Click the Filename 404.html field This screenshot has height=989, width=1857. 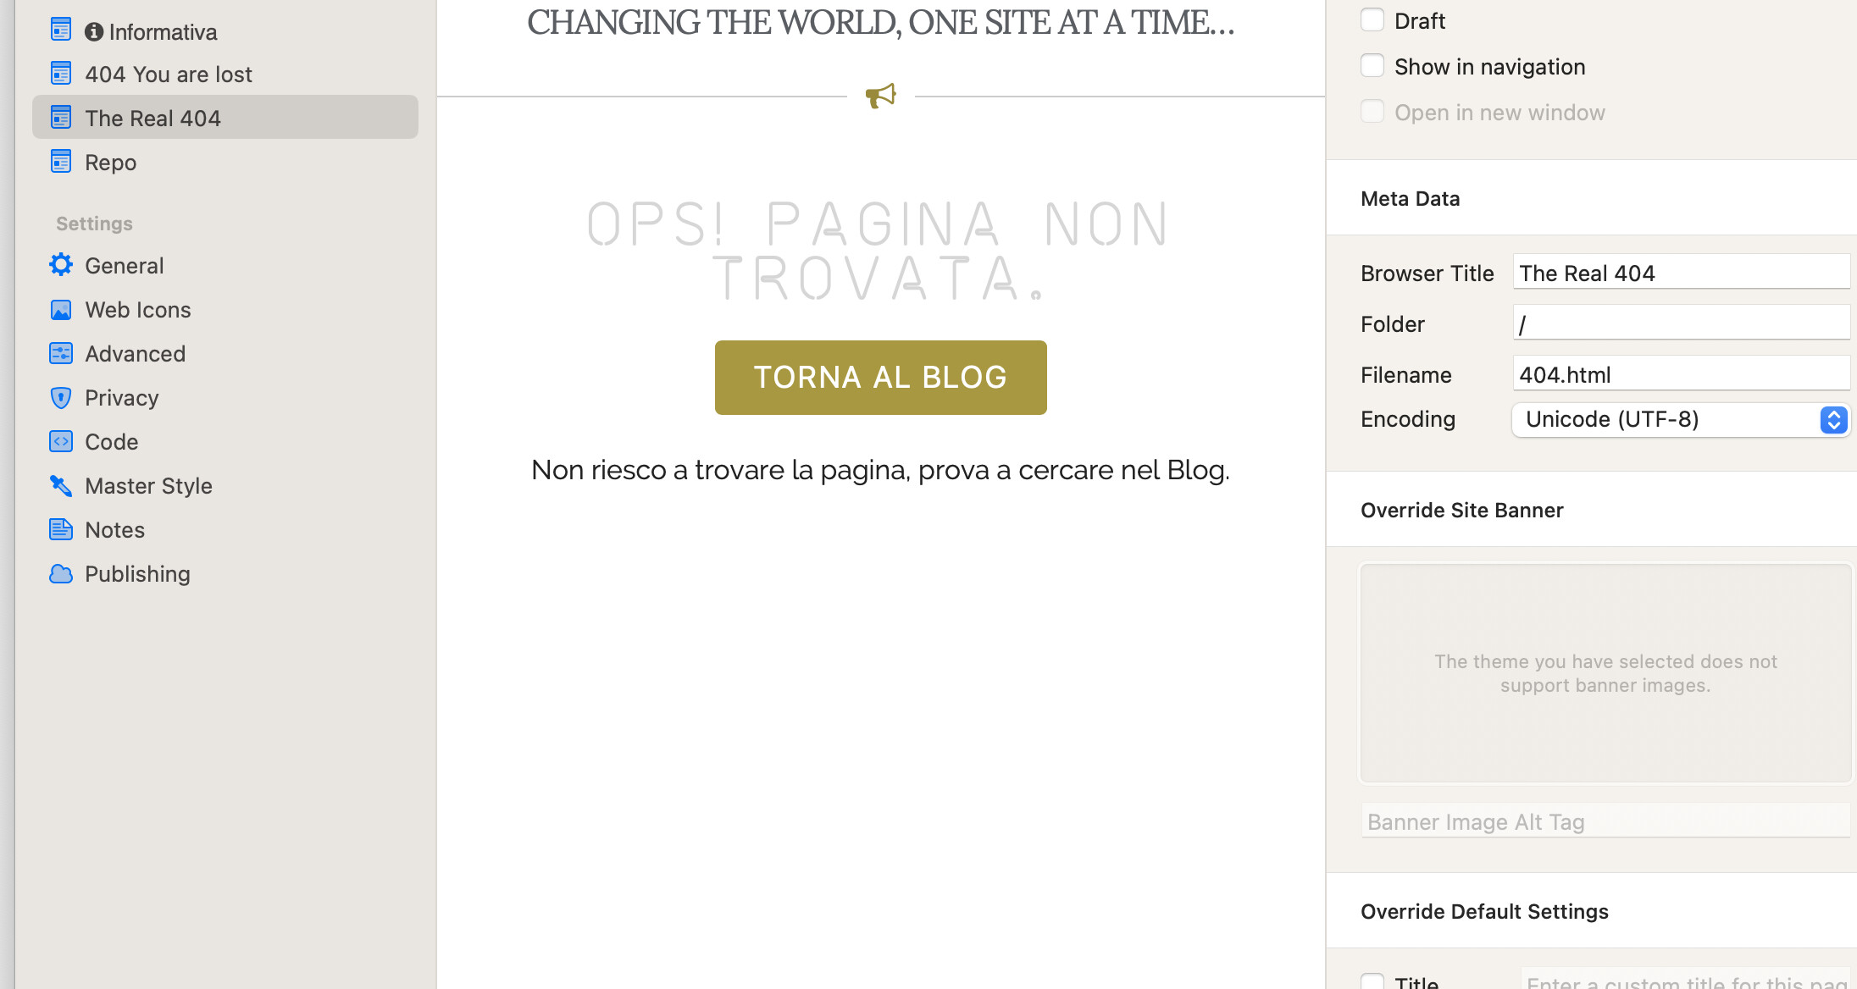tap(1681, 374)
